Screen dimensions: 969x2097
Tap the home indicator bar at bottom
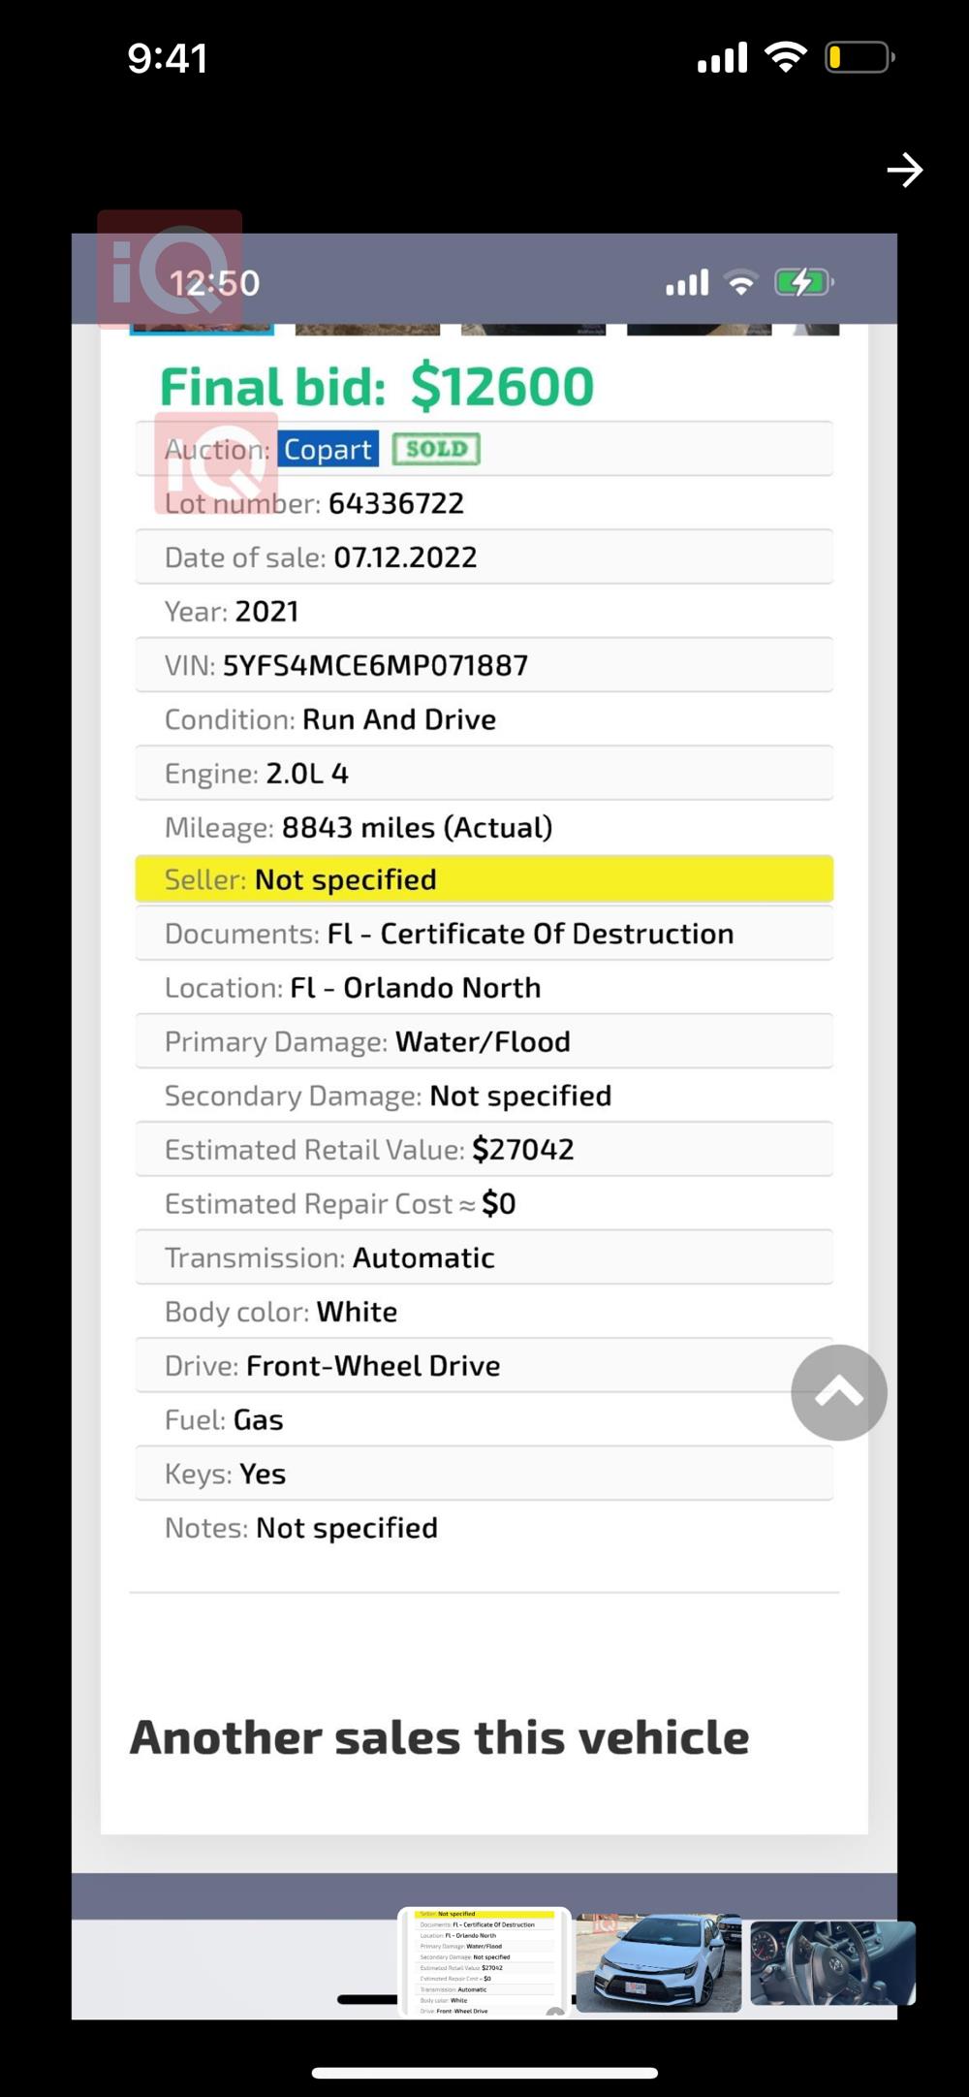484,2073
